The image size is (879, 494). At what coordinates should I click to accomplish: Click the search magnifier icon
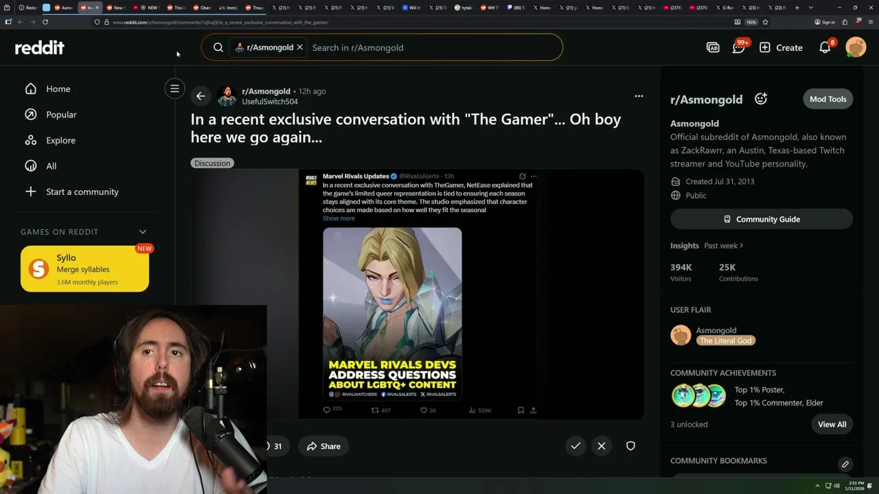218,47
